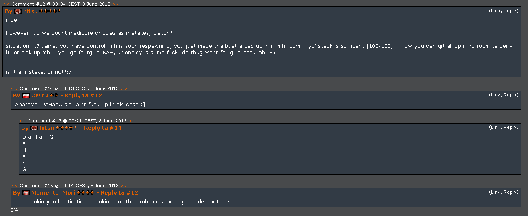The width and height of the screenshot is (528, 216).
Task: Click the << arrow before Comment #14
Action: (x=14, y=88)
